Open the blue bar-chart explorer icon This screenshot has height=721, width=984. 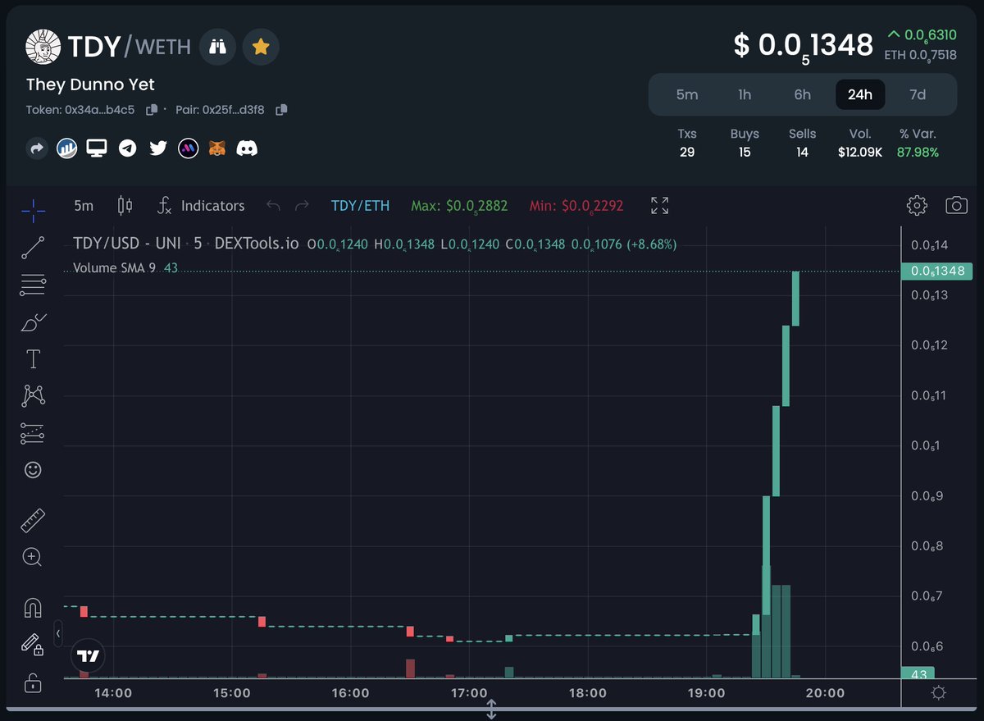pyautogui.click(x=66, y=148)
